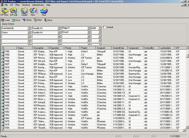Image resolution: width=189 pixels, height=138 pixels.
Task: Close the query panel
Action: [x=48, y=20]
